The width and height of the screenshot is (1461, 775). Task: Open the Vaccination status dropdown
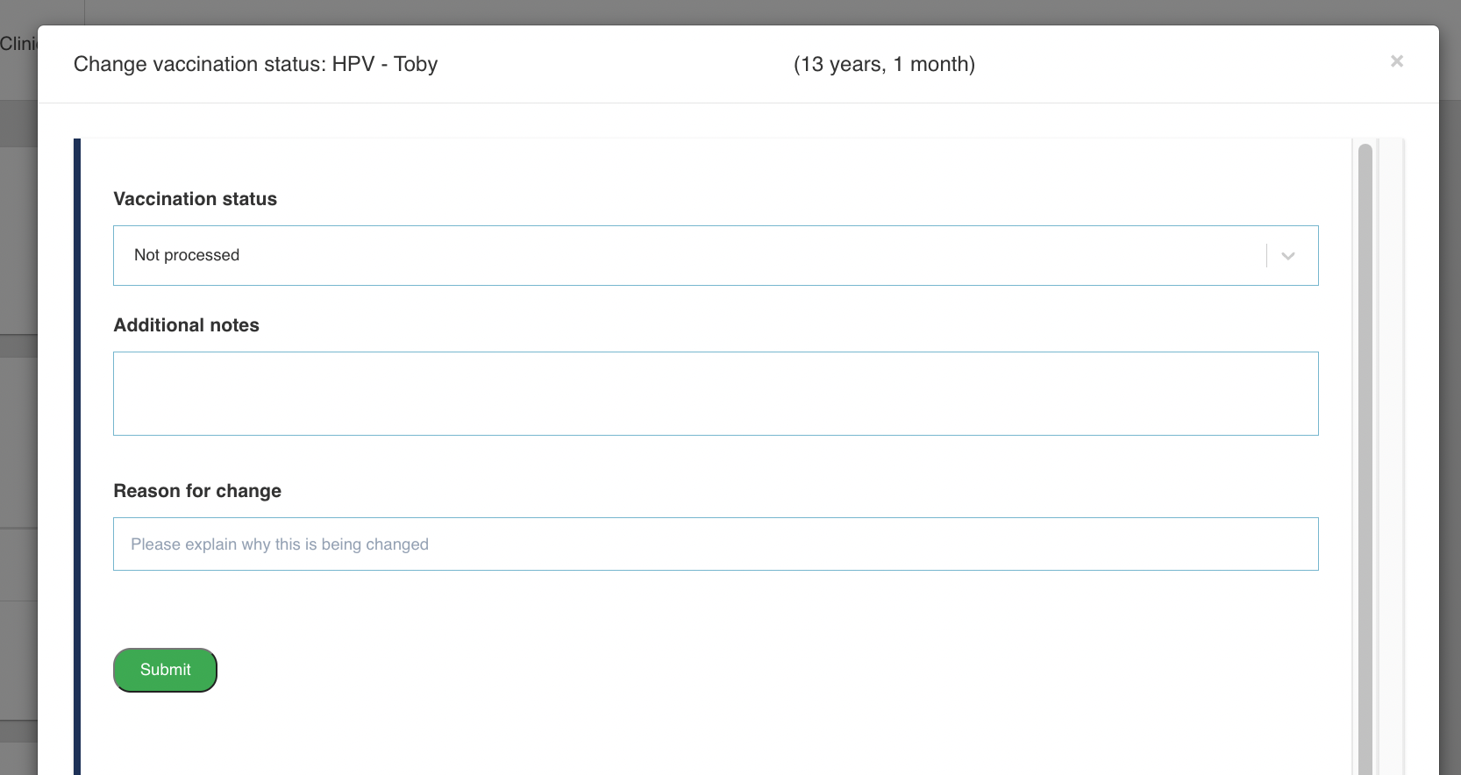(x=684, y=255)
